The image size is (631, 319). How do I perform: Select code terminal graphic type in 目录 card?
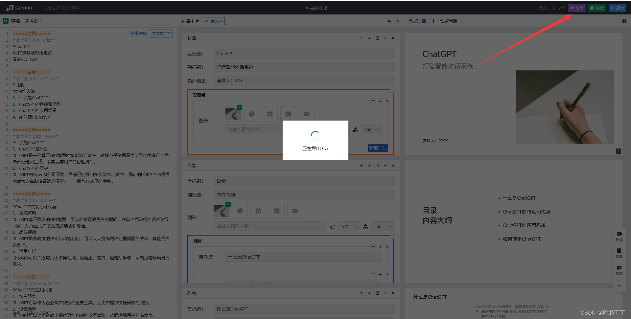(277, 211)
